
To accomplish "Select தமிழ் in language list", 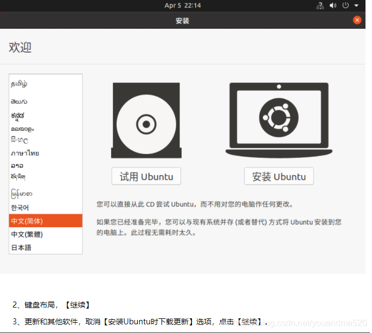I will tap(46, 84).
